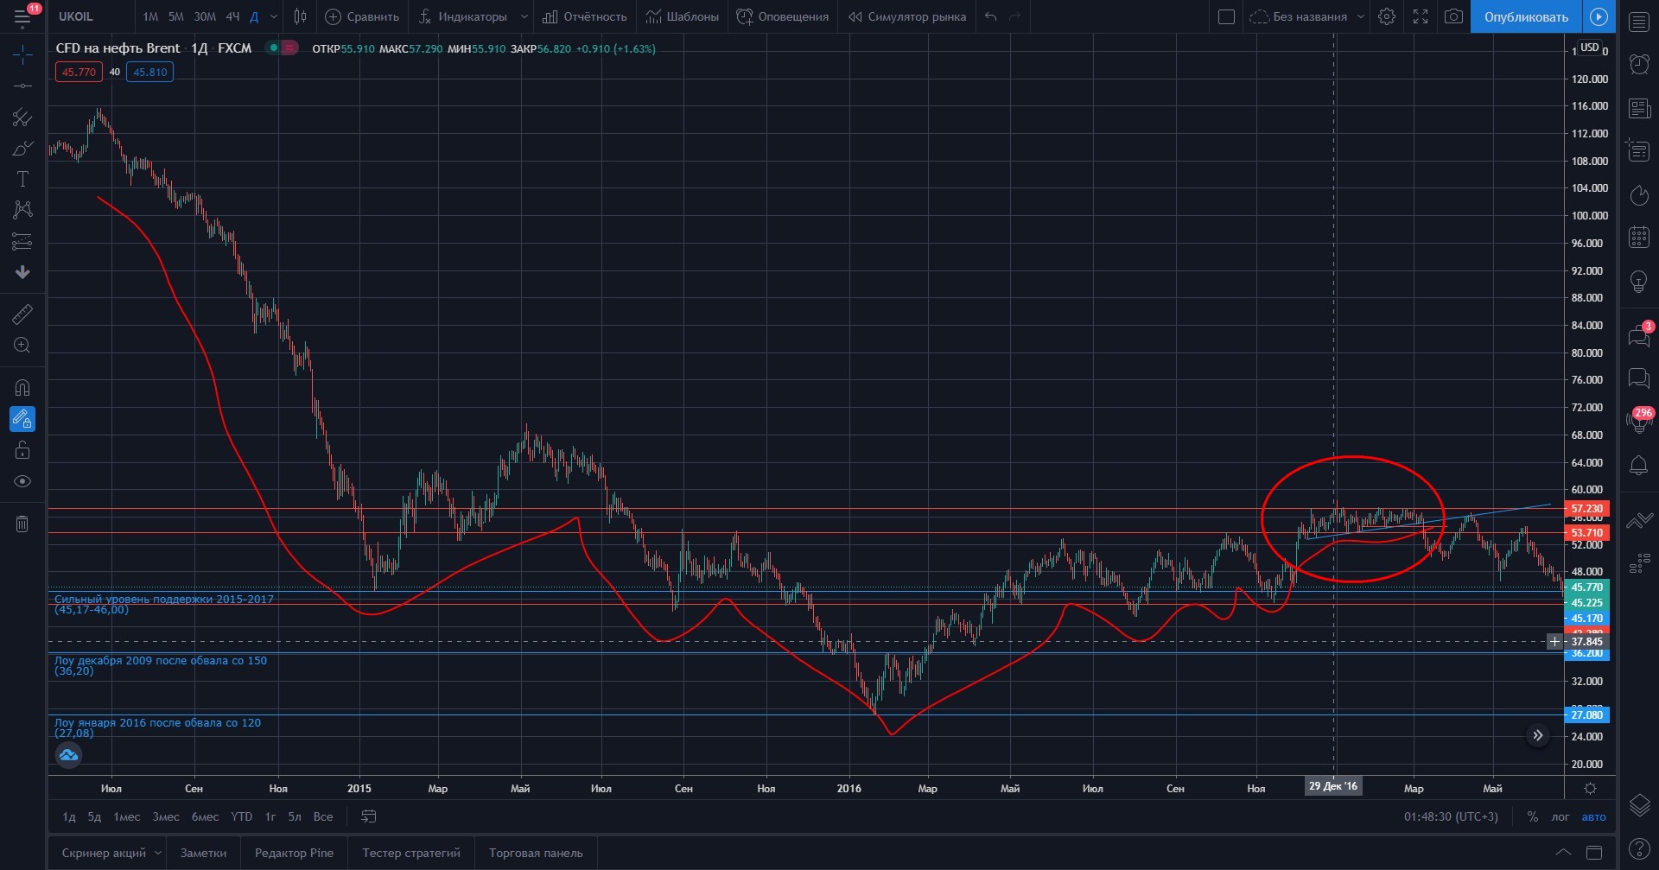Expand the timeframe interval dropdown arrow
The height and width of the screenshot is (870, 1659).
pyautogui.click(x=274, y=16)
